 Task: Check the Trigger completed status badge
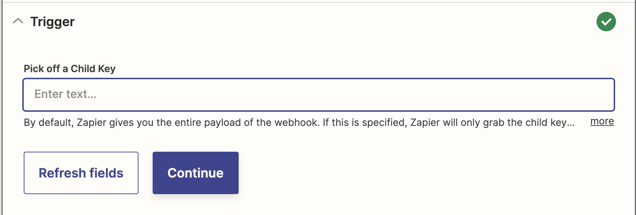point(606,22)
